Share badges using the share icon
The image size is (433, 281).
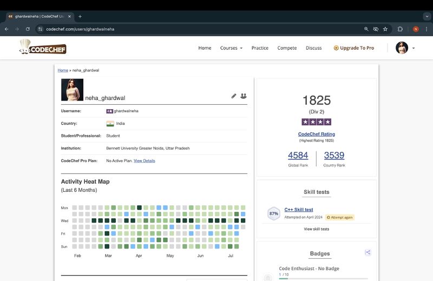[x=368, y=252]
